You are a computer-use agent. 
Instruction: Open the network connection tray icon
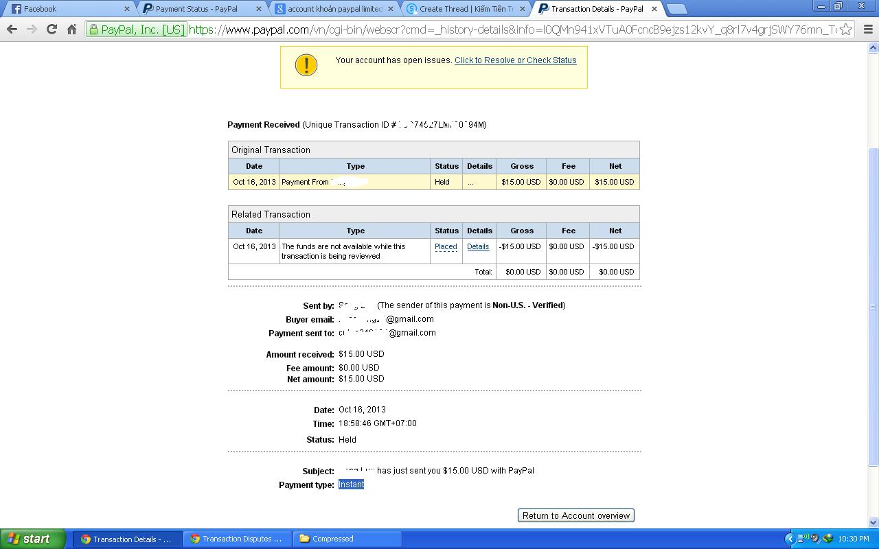(803, 539)
